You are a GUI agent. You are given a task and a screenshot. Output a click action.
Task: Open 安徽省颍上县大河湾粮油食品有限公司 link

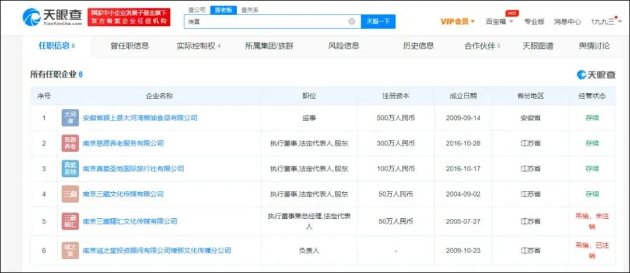(140, 118)
